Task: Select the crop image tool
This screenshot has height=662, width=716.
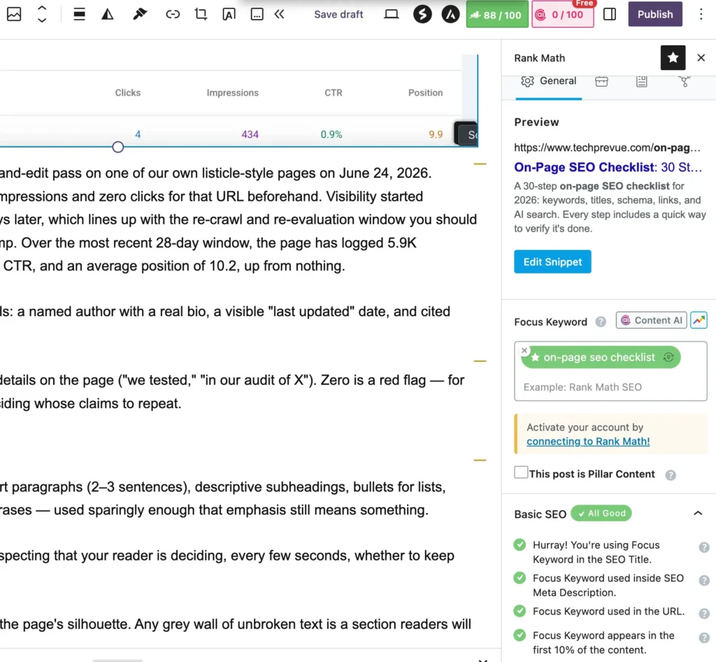Action: click(x=201, y=14)
